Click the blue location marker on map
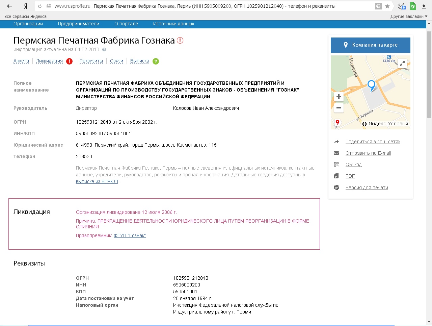432x326 pixels. click(x=372, y=86)
